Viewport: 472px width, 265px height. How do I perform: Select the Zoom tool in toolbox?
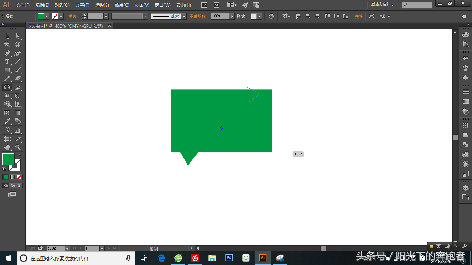point(18,147)
